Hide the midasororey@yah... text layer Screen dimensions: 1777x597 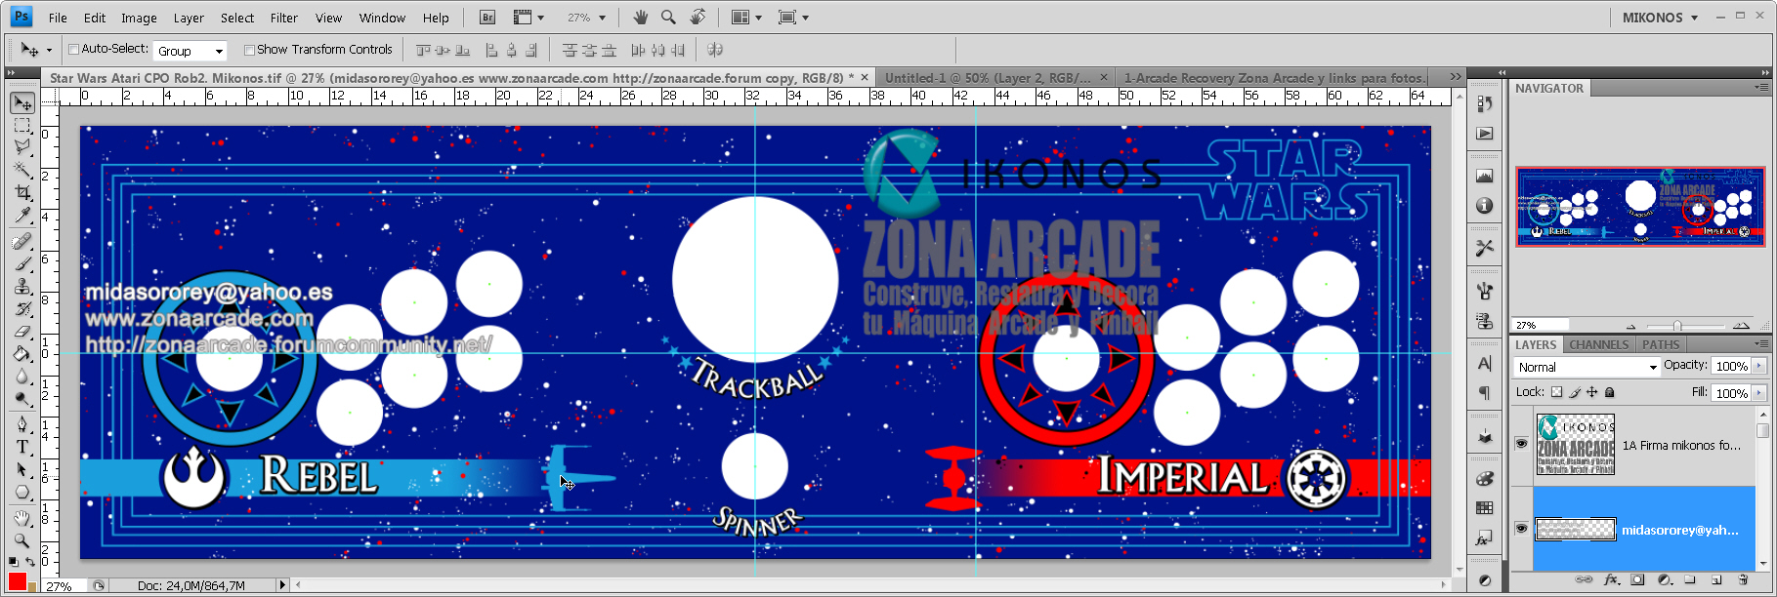(1521, 529)
